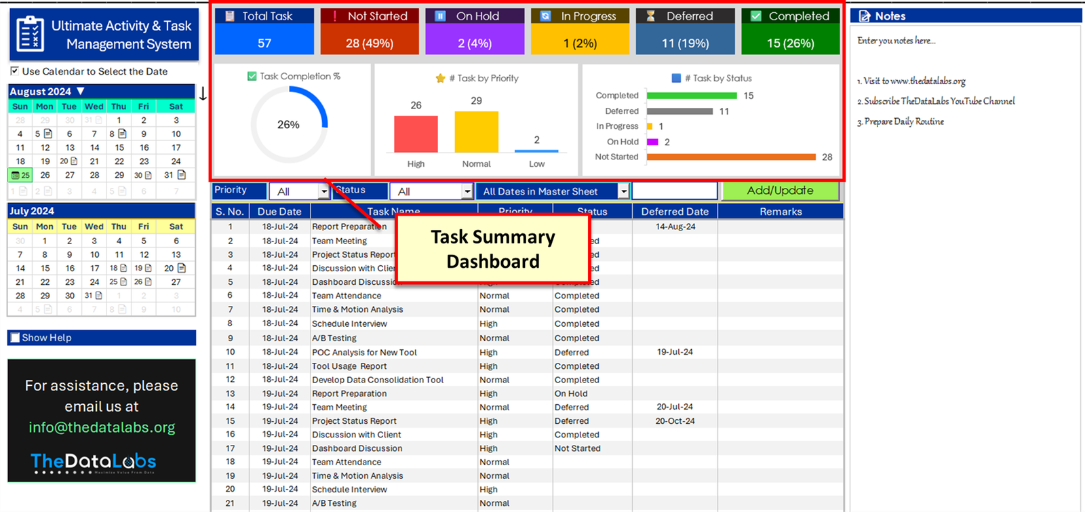Click the Completed 15 (26%) card
The width and height of the screenshot is (1085, 512).
[x=791, y=31]
